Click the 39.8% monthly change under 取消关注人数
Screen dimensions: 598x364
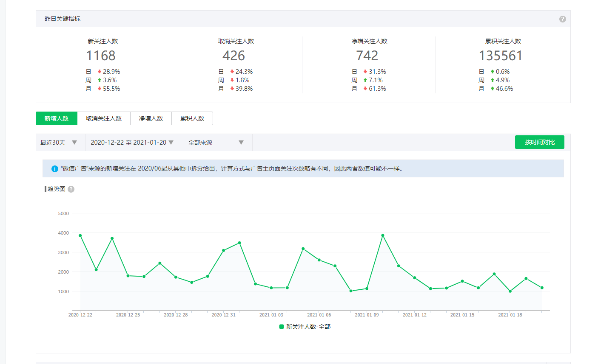[x=244, y=89]
